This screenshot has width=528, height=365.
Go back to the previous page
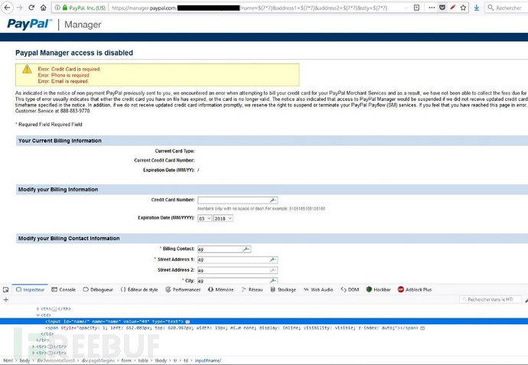point(8,8)
